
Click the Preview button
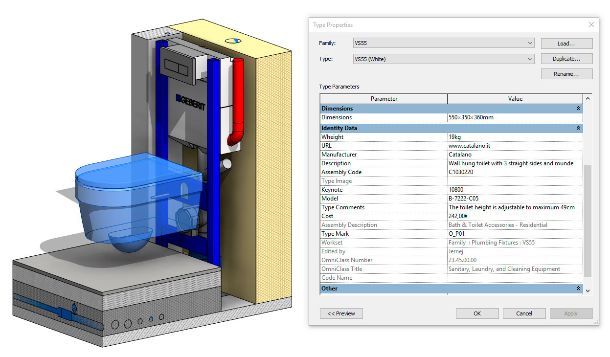(341, 313)
